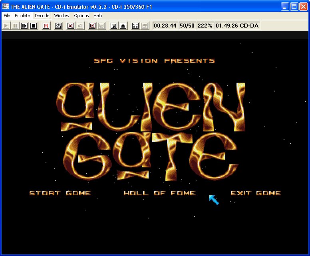Expand the Decode menu

[x=42, y=16]
